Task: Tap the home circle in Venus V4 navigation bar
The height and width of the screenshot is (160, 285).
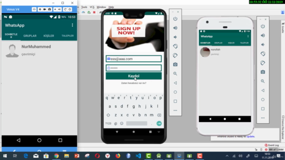Action: coord(39,140)
